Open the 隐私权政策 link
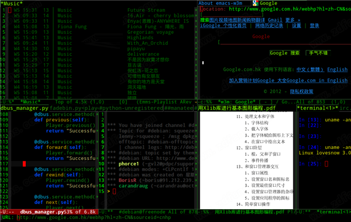Image resolution: width=351 pixels, height=222 pixels. (x=301, y=92)
